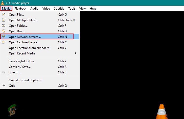Open the Playback menu
Image resolution: width=184 pixels, height=119 pixels.
[x=20, y=9]
